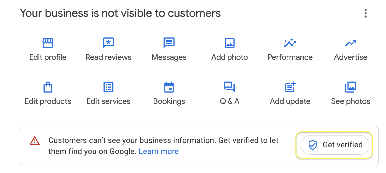Screen dimensions: 386x173
Task: Open Read reviews star bubble icon
Action: click(108, 43)
